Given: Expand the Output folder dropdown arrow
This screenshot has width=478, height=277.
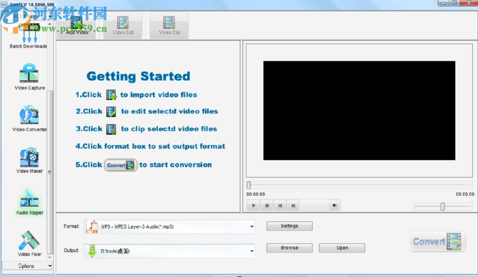Looking at the screenshot, I should [x=252, y=251].
